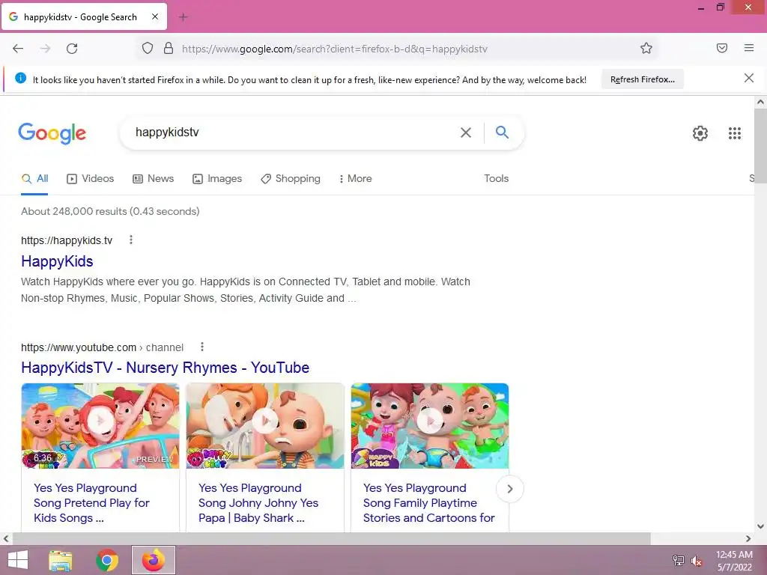Screen dimensions: 767x575
Task: Reload the current page
Action: 72,49
